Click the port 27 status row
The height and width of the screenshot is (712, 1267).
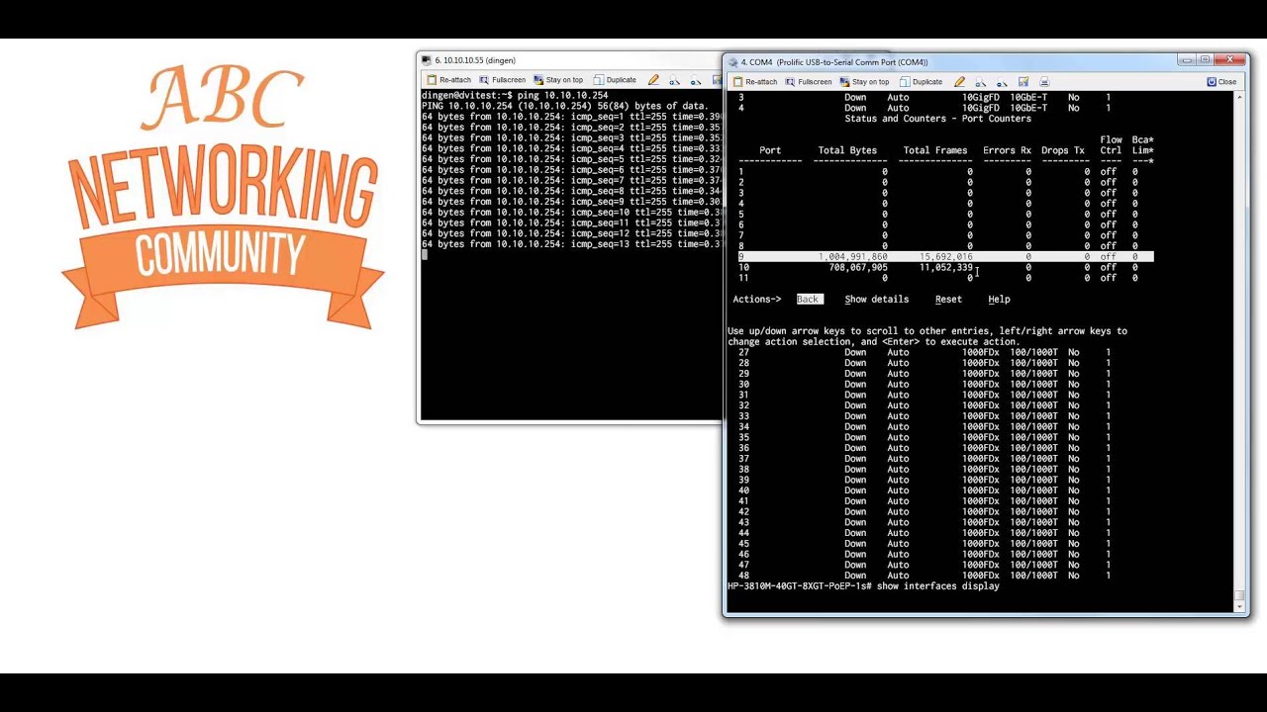pyautogui.click(x=924, y=353)
